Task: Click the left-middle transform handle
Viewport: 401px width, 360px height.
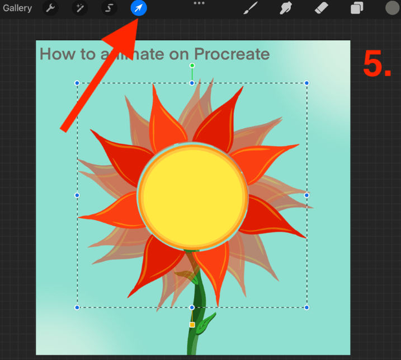Action: [x=77, y=195]
